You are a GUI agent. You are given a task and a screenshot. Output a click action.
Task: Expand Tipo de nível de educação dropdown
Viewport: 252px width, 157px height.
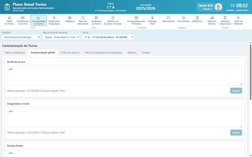61,37
